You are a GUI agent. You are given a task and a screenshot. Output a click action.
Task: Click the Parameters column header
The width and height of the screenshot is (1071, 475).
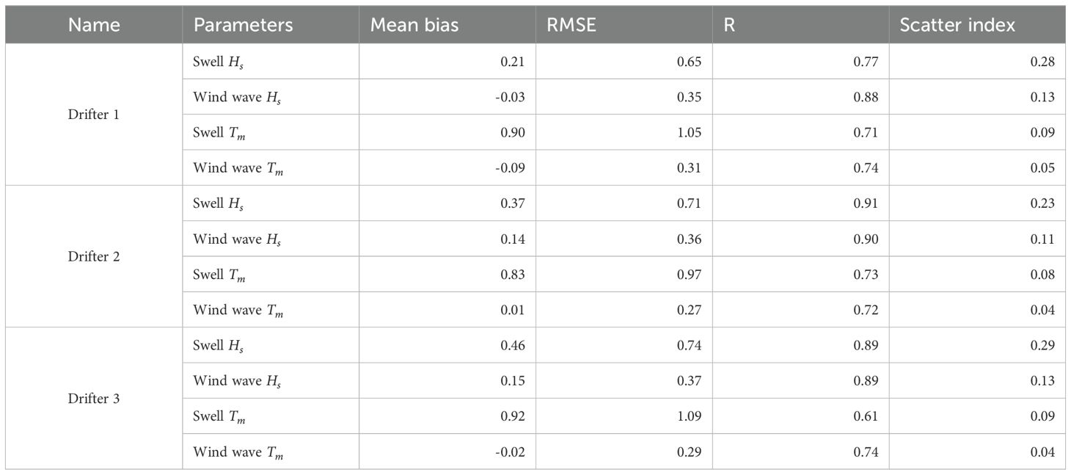pyautogui.click(x=243, y=25)
